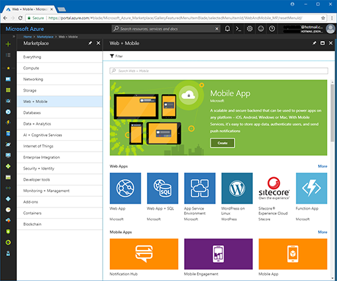Image resolution: width=337 pixels, height=281 pixels.
Task: Open All resources green grid icon
Action: click(x=8, y=90)
